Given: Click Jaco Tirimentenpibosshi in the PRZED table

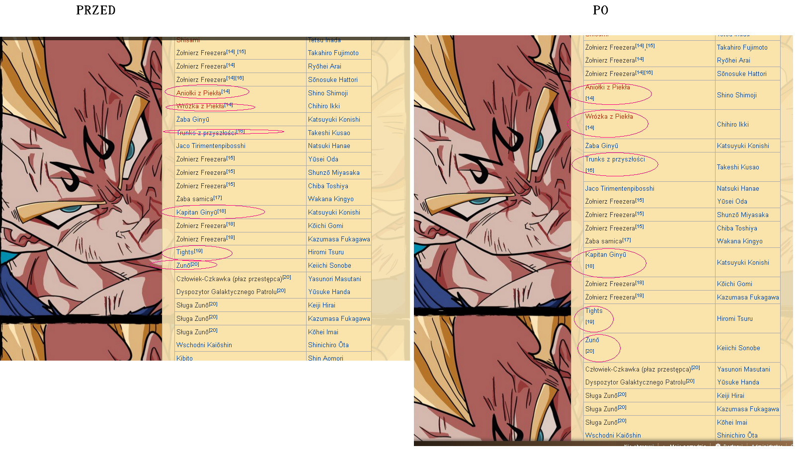Looking at the screenshot, I should click(x=211, y=146).
